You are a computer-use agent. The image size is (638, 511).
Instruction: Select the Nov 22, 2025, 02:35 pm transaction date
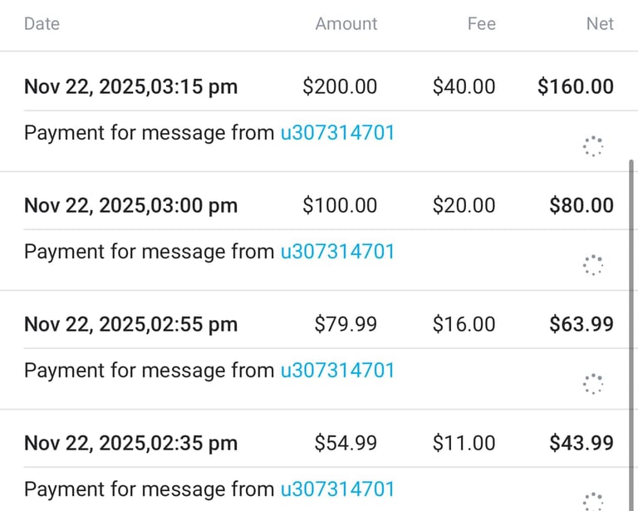130,443
